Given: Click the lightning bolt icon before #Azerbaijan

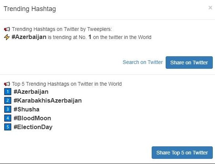Looking at the screenshot, I should click(7, 37).
